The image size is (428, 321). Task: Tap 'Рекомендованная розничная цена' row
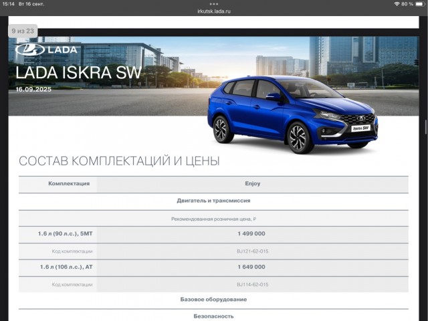tap(213, 219)
